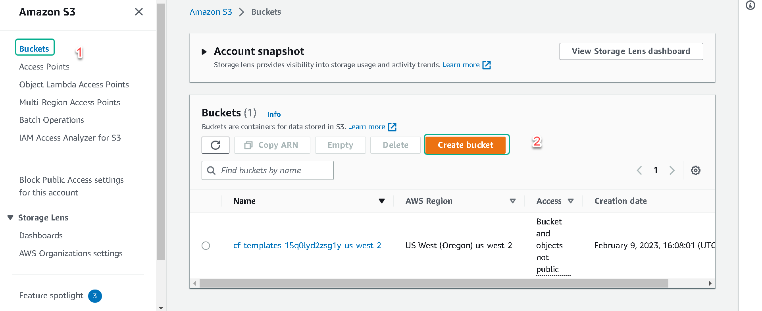This screenshot has height=311, width=762.
Task: Sort by the AWS Region column arrow
Action: coord(513,201)
